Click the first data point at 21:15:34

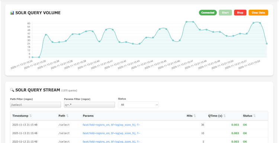(32, 57)
